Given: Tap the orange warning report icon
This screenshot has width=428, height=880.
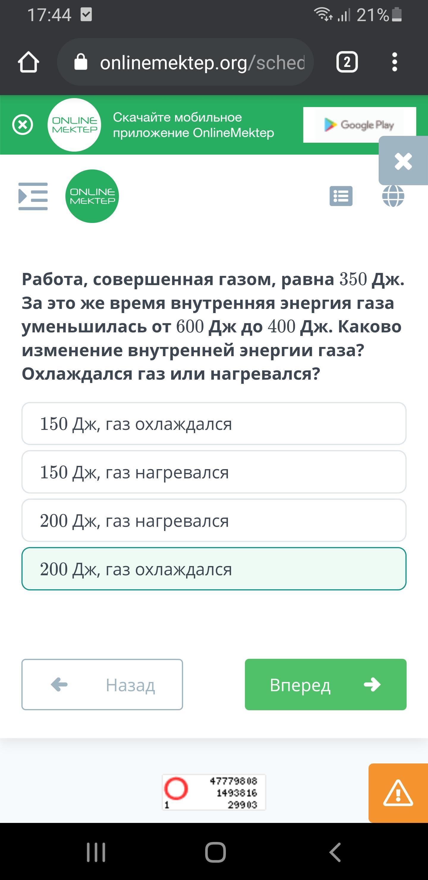Looking at the screenshot, I should 398,793.
